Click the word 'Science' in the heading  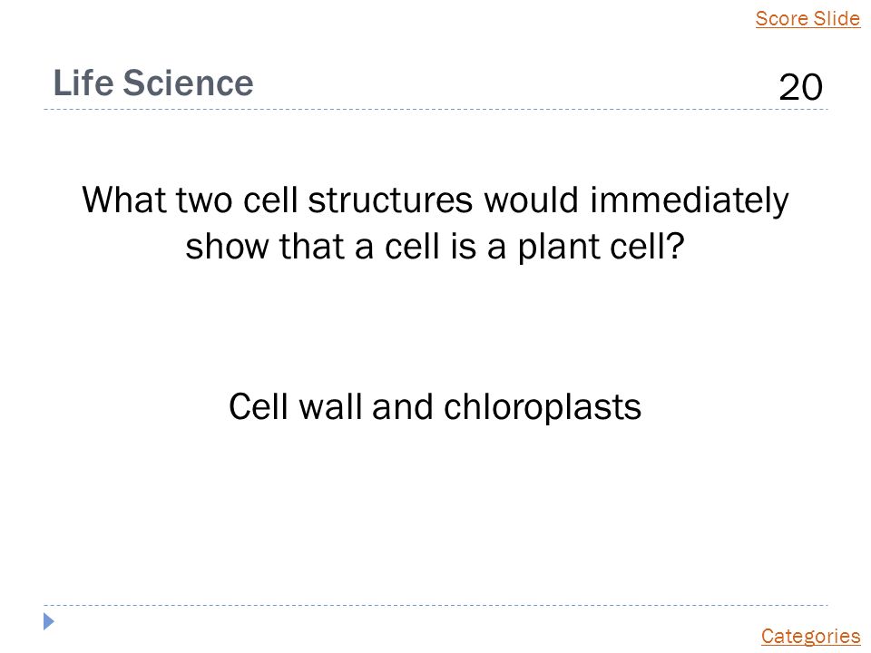[x=189, y=83]
